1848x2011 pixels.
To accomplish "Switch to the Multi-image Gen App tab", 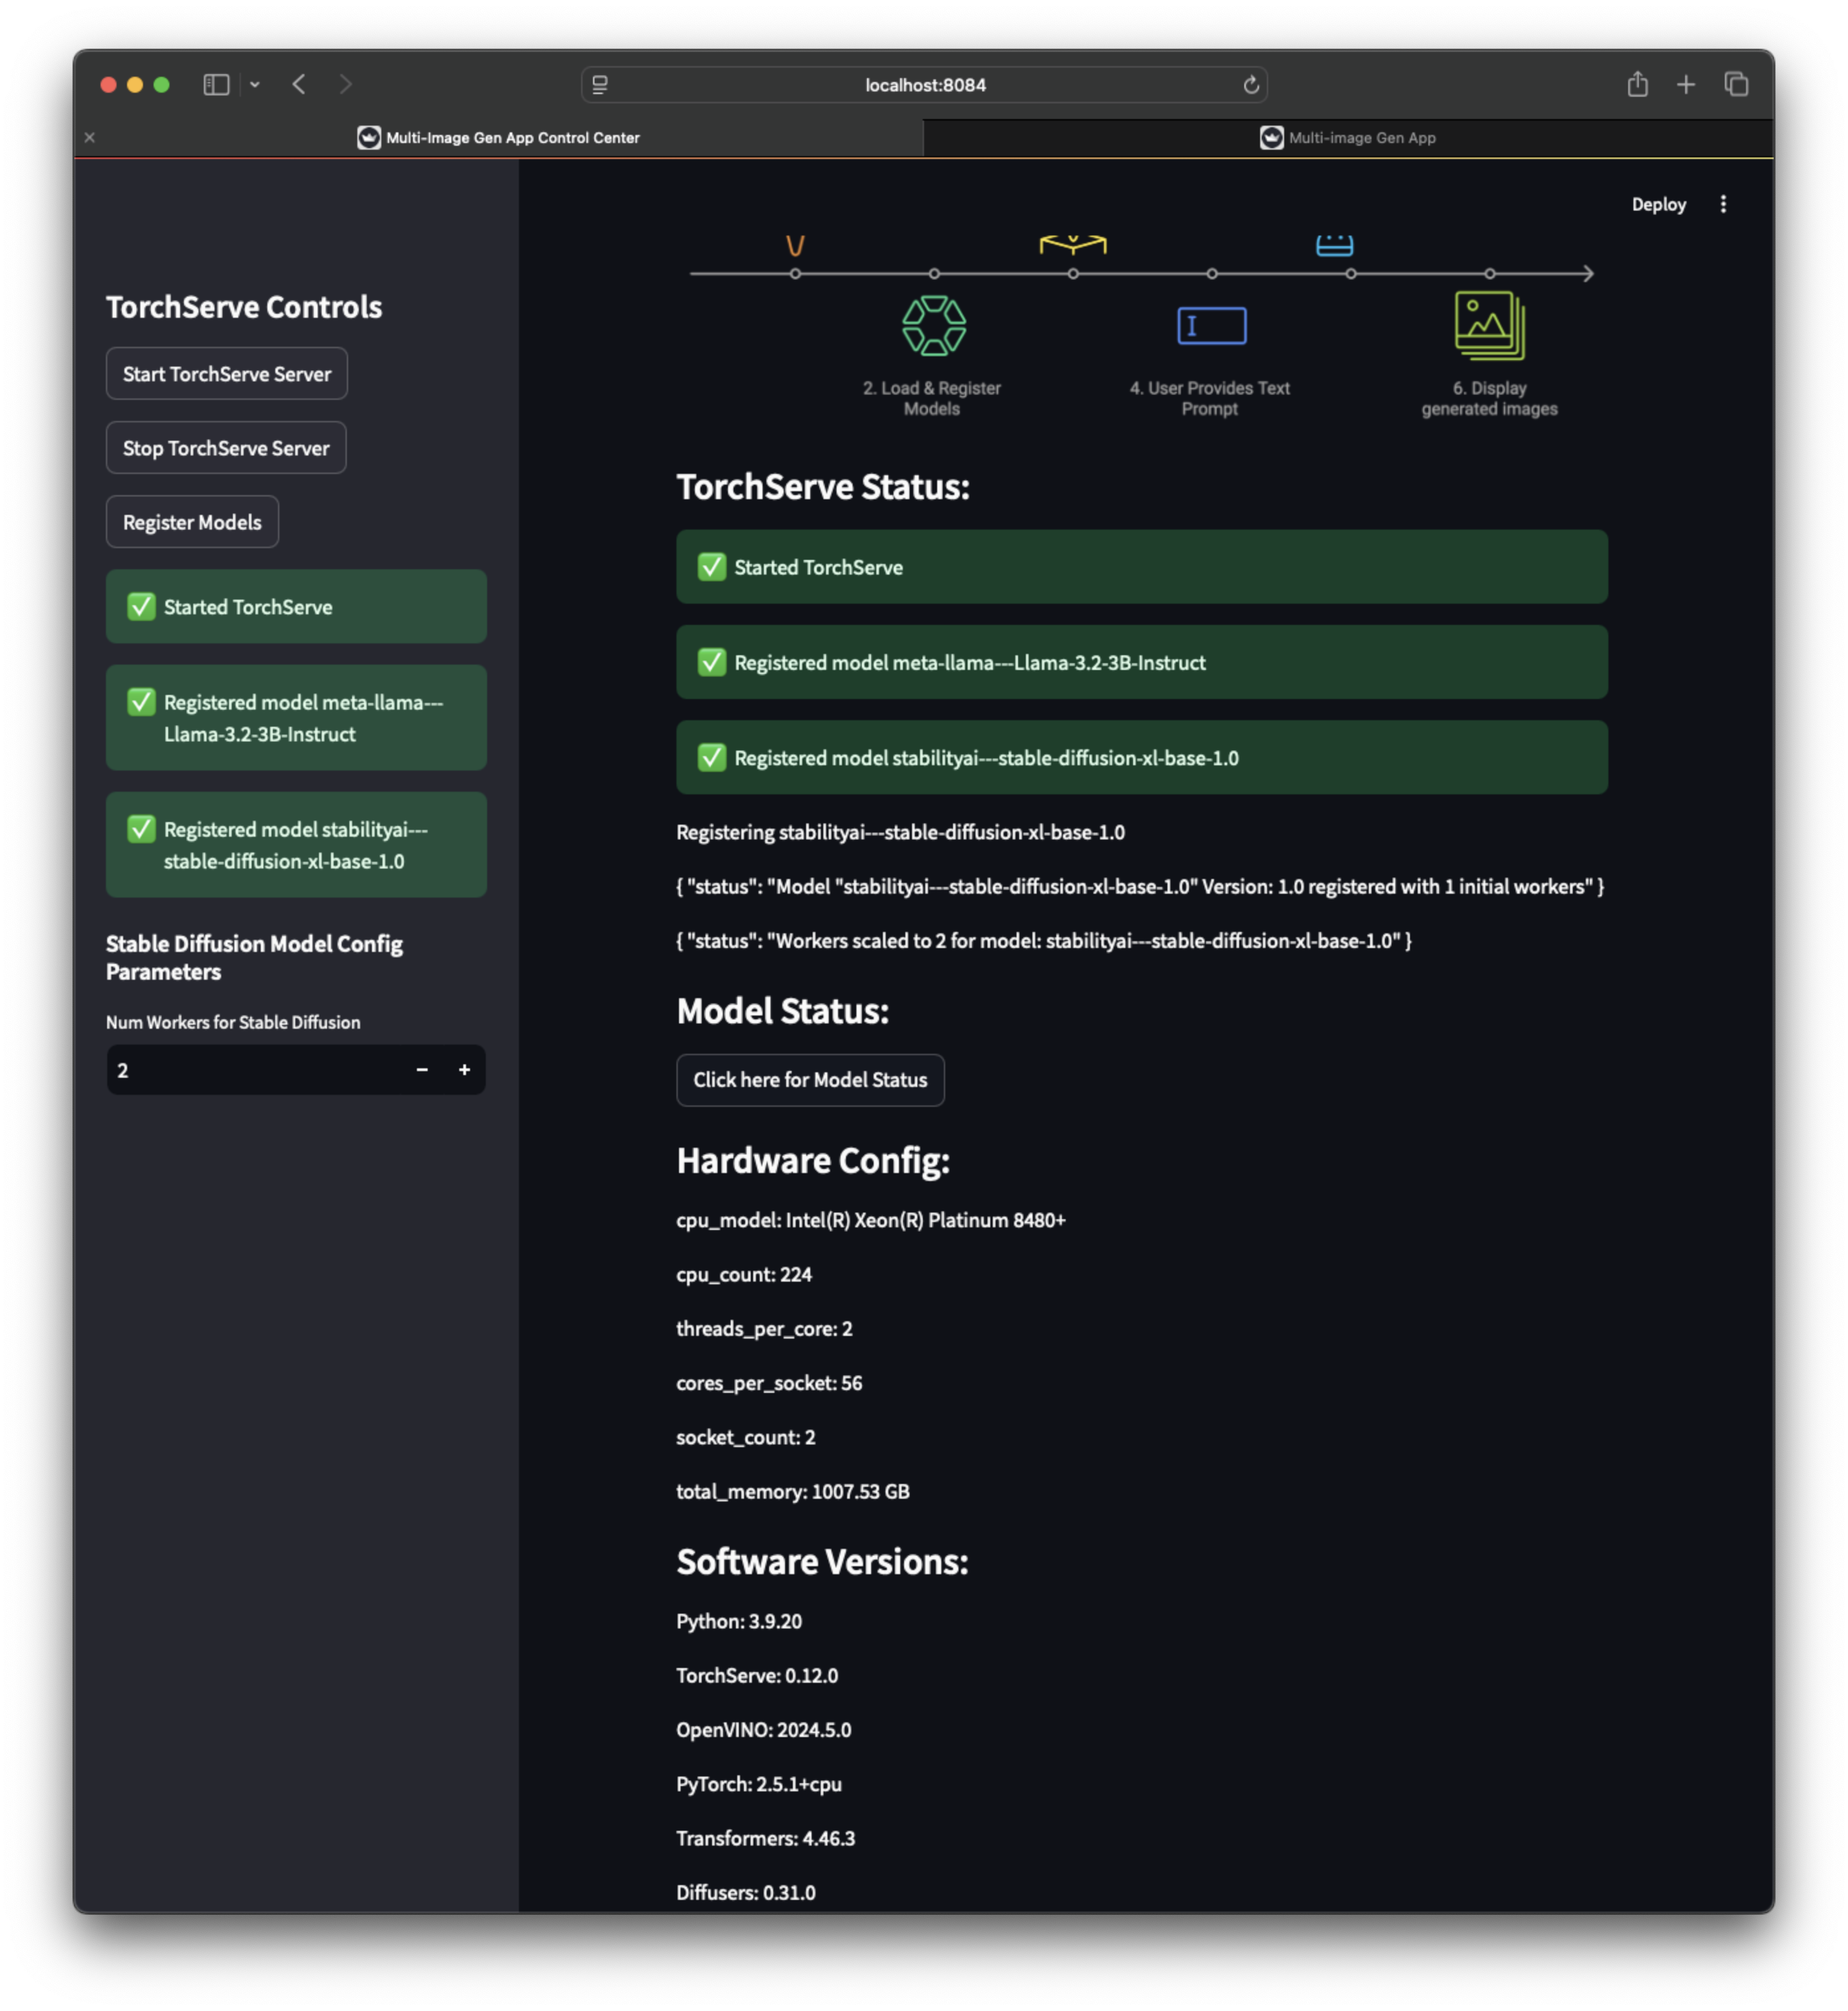I will [x=1347, y=138].
